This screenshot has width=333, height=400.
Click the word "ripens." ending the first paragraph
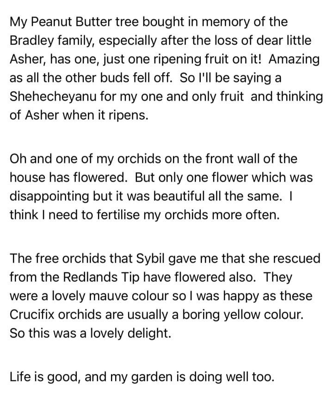click(129, 116)
